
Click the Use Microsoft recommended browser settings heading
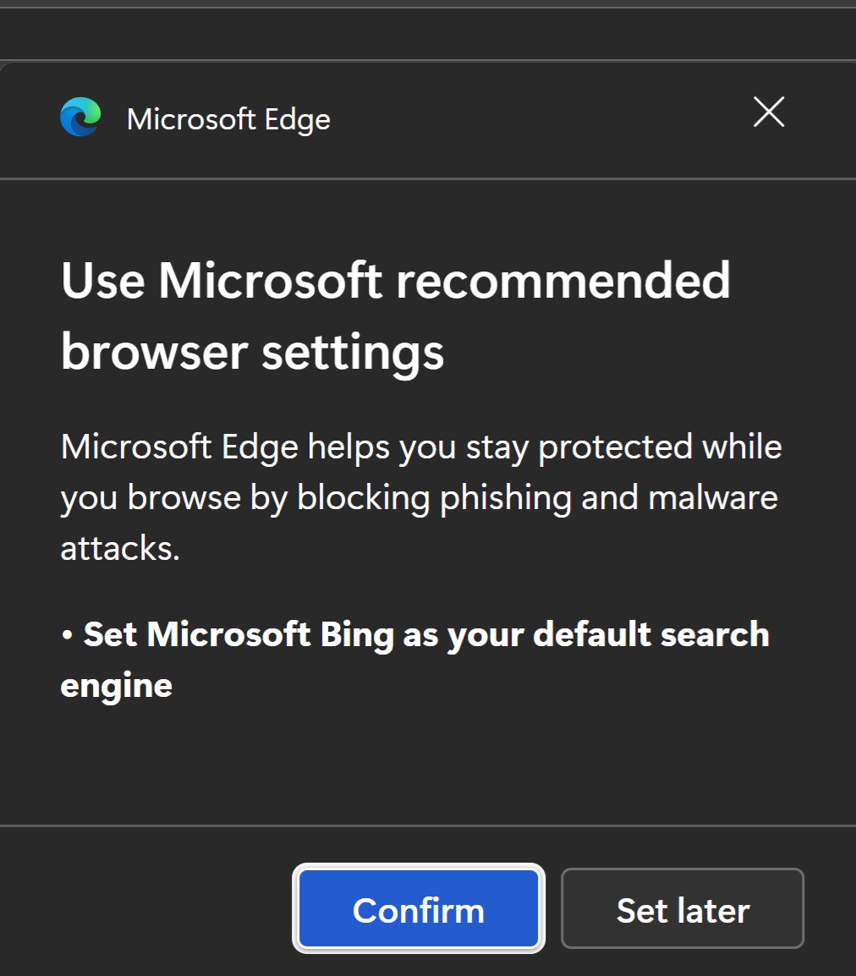[396, 315]
